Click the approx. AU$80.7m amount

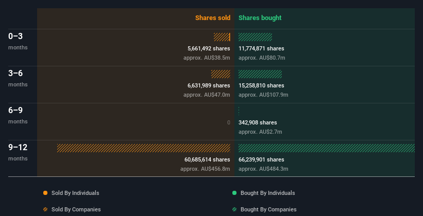[x=262, y=58]
